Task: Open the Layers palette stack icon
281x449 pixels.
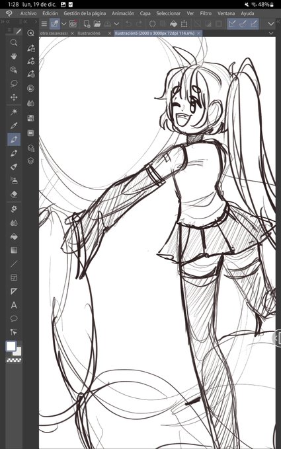Action: point(30,160)
